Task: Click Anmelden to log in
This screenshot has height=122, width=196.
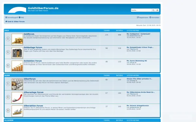Action: [x=155, y=18]
